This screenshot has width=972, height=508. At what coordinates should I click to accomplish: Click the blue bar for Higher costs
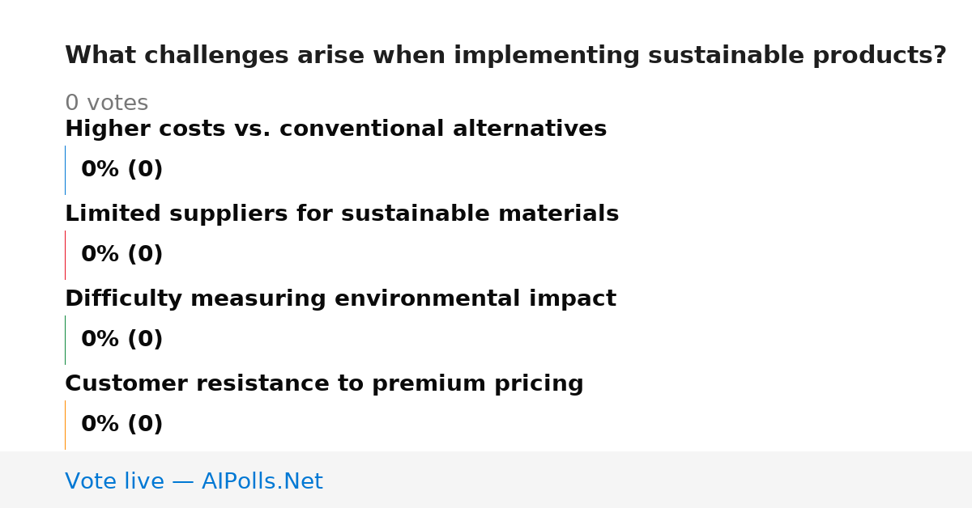tap(65, 170)
